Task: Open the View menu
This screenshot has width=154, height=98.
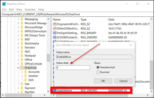Action: coord(19,9)
